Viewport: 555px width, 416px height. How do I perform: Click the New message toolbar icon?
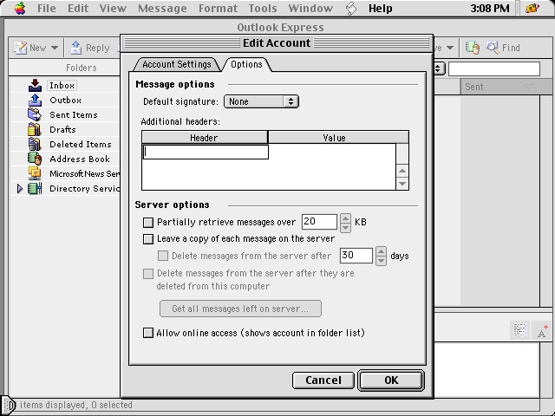coord(20,48)
